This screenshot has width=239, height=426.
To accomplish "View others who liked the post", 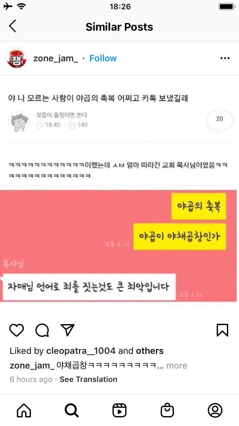I will pyautogui.click(x=150, y=351).
